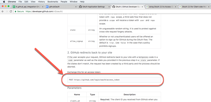
Task: Click the yellow minimize window button
Action: click(x=6, y=6)
